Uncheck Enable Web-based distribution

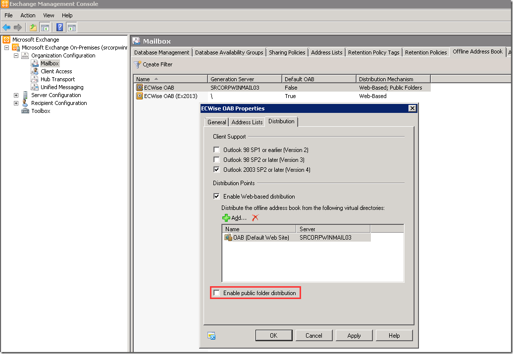(x=216, y=196)
